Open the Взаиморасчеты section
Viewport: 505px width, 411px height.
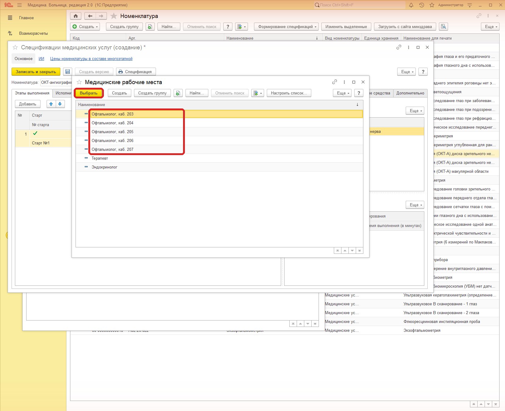coord(34,33)
